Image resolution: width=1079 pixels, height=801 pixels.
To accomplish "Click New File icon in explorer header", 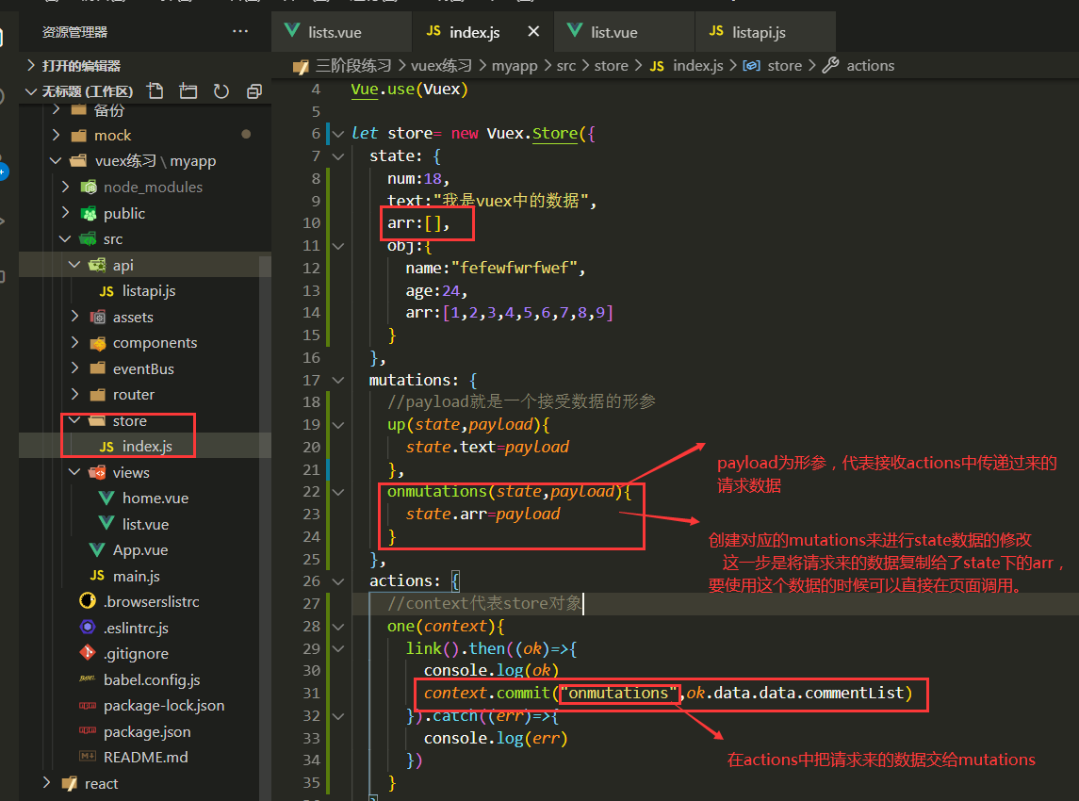I will point(155,90).
